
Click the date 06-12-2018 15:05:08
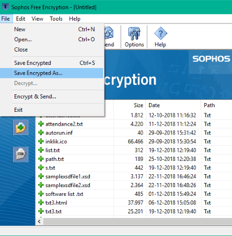(172, 203)
